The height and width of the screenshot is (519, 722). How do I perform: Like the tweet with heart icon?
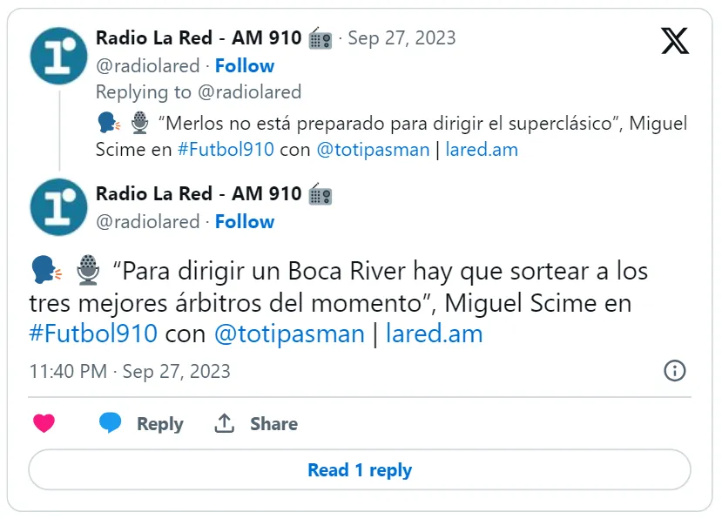point(44,423)
